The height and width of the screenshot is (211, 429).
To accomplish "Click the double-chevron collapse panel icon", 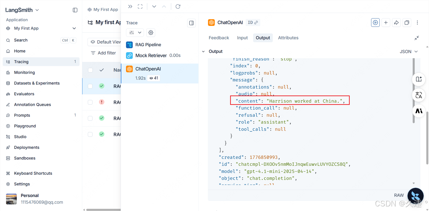I will pos(130,6).
